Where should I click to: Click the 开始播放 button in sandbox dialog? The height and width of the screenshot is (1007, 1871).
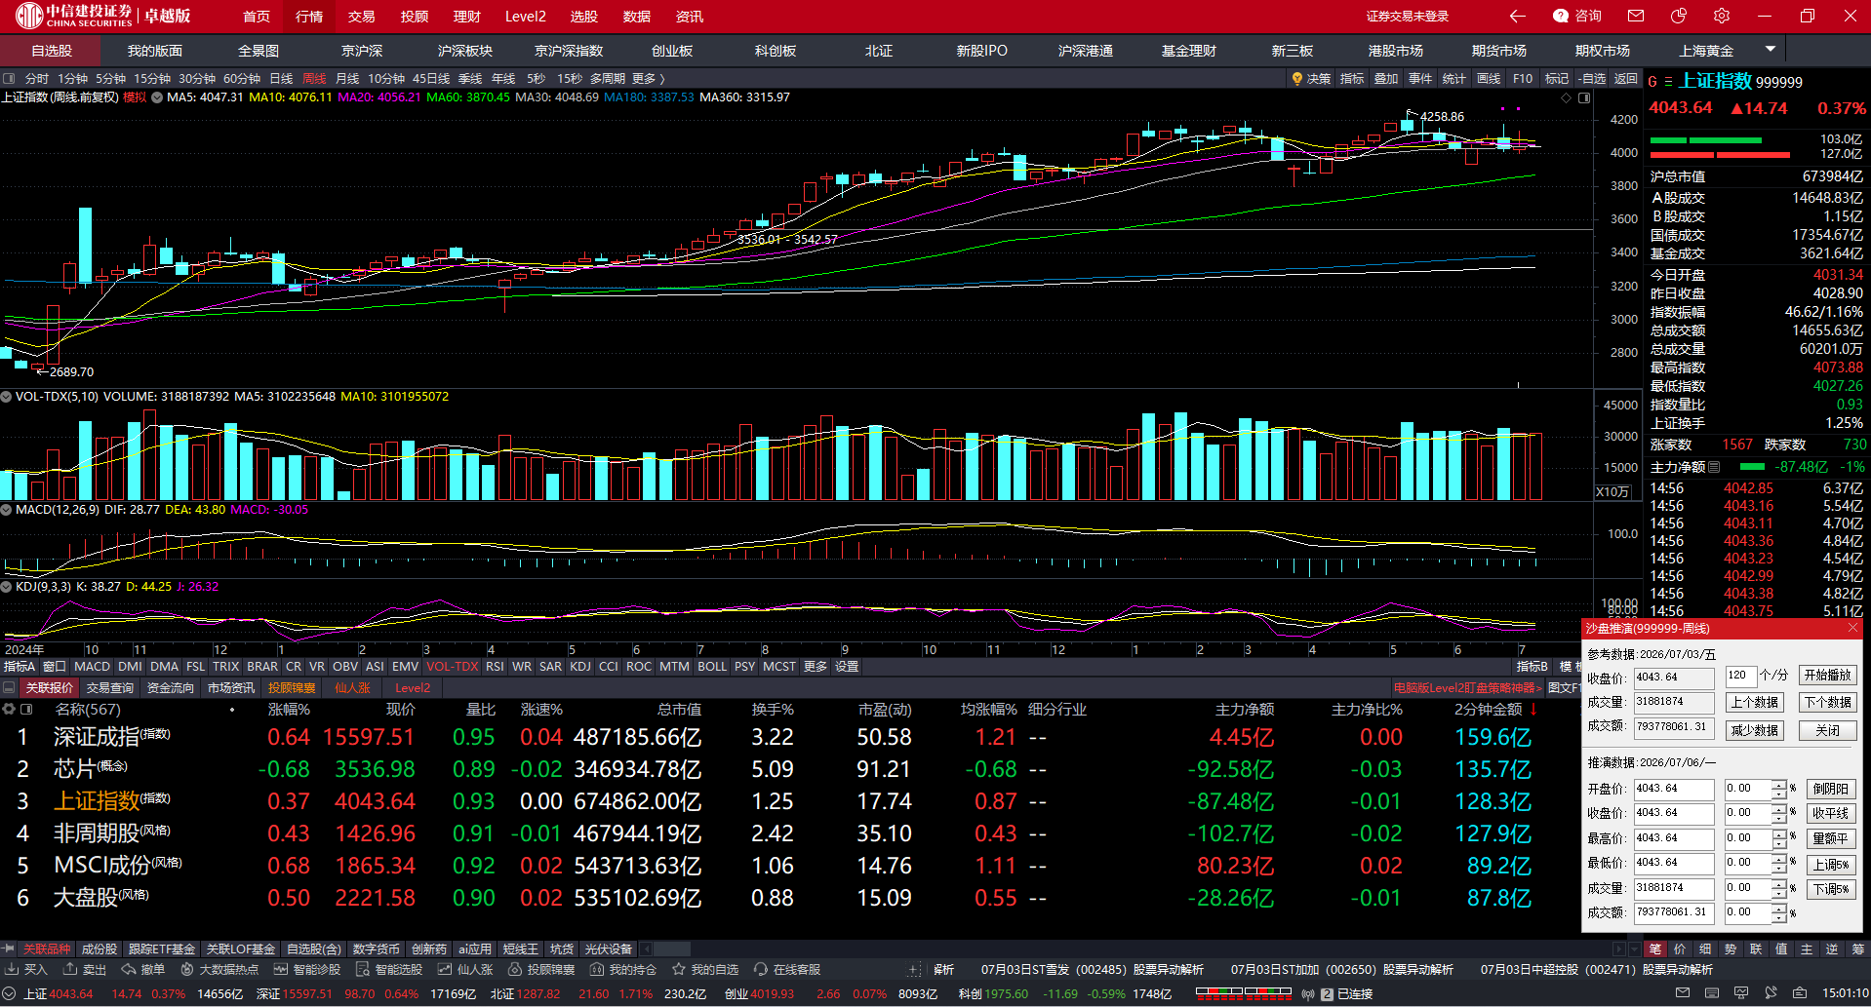click(x=1827, y=676)
